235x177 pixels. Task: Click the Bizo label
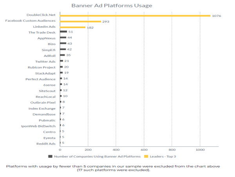click(x=52, y=44)
